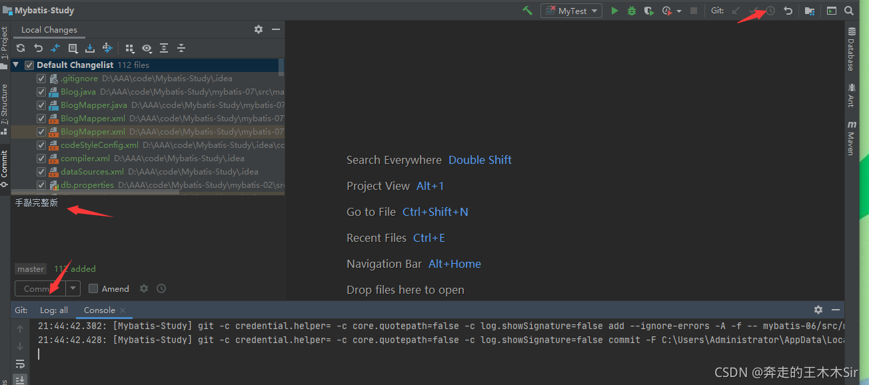
Task: Close the Console tab
Action: pyautogui.click(x=123, y=310)
